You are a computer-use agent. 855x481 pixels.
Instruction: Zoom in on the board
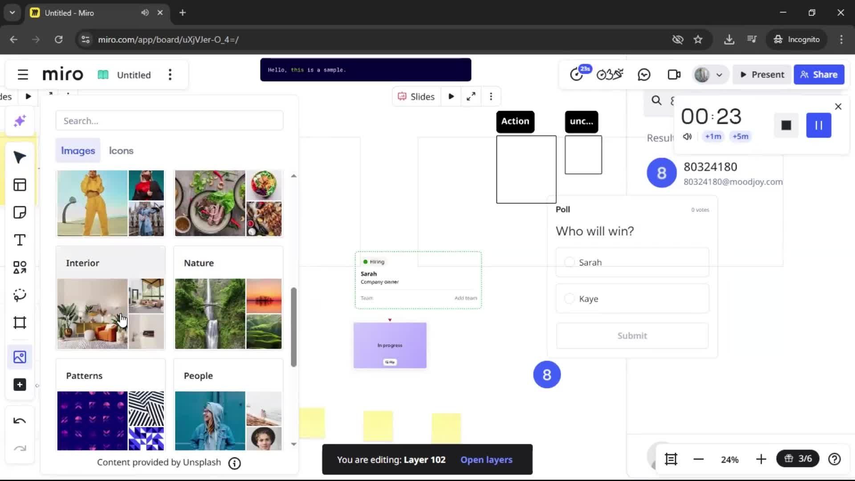point(761,459)
